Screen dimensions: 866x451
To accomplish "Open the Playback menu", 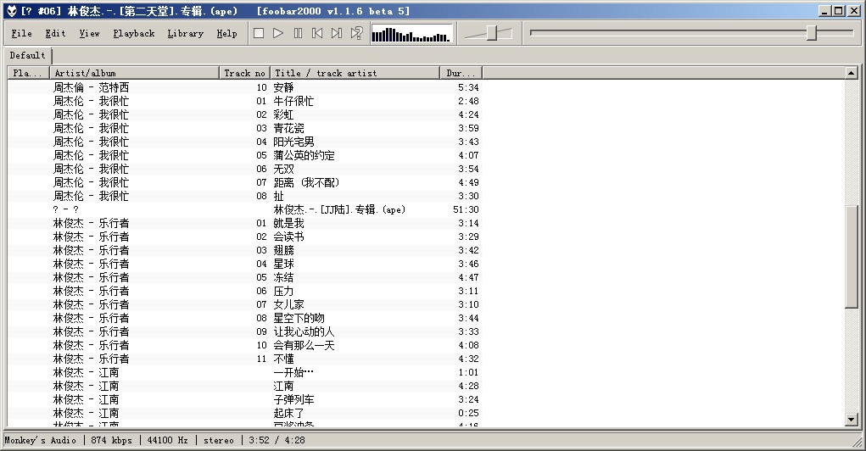I will click(134, 33).
